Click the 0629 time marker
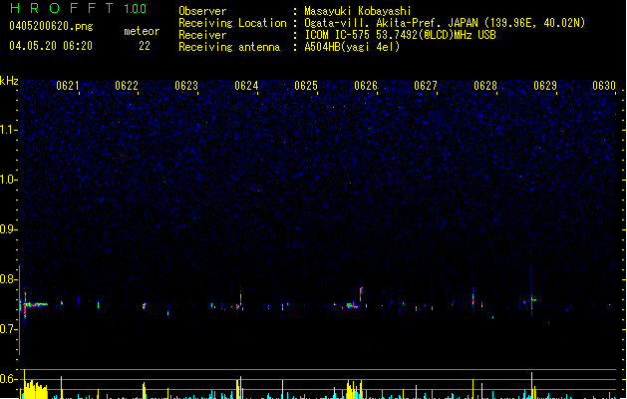627x399 pixels. [545, 86]
